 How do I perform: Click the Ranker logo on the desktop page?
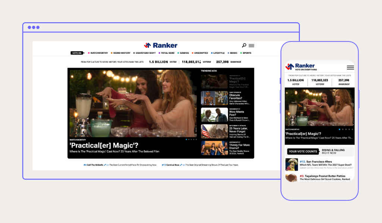pyautogui.click(x=160, y=45)
